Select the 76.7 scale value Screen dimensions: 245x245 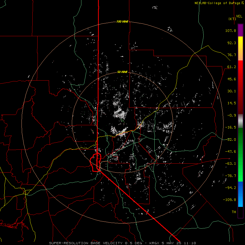[232, 55]
